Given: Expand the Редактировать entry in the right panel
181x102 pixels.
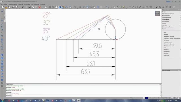Looking at the screenshot, I should pyautogui.click(x=171, y=16).
